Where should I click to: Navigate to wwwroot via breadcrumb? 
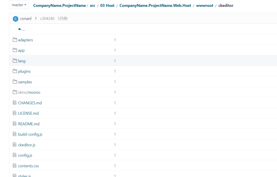click(x=205, y=5)
